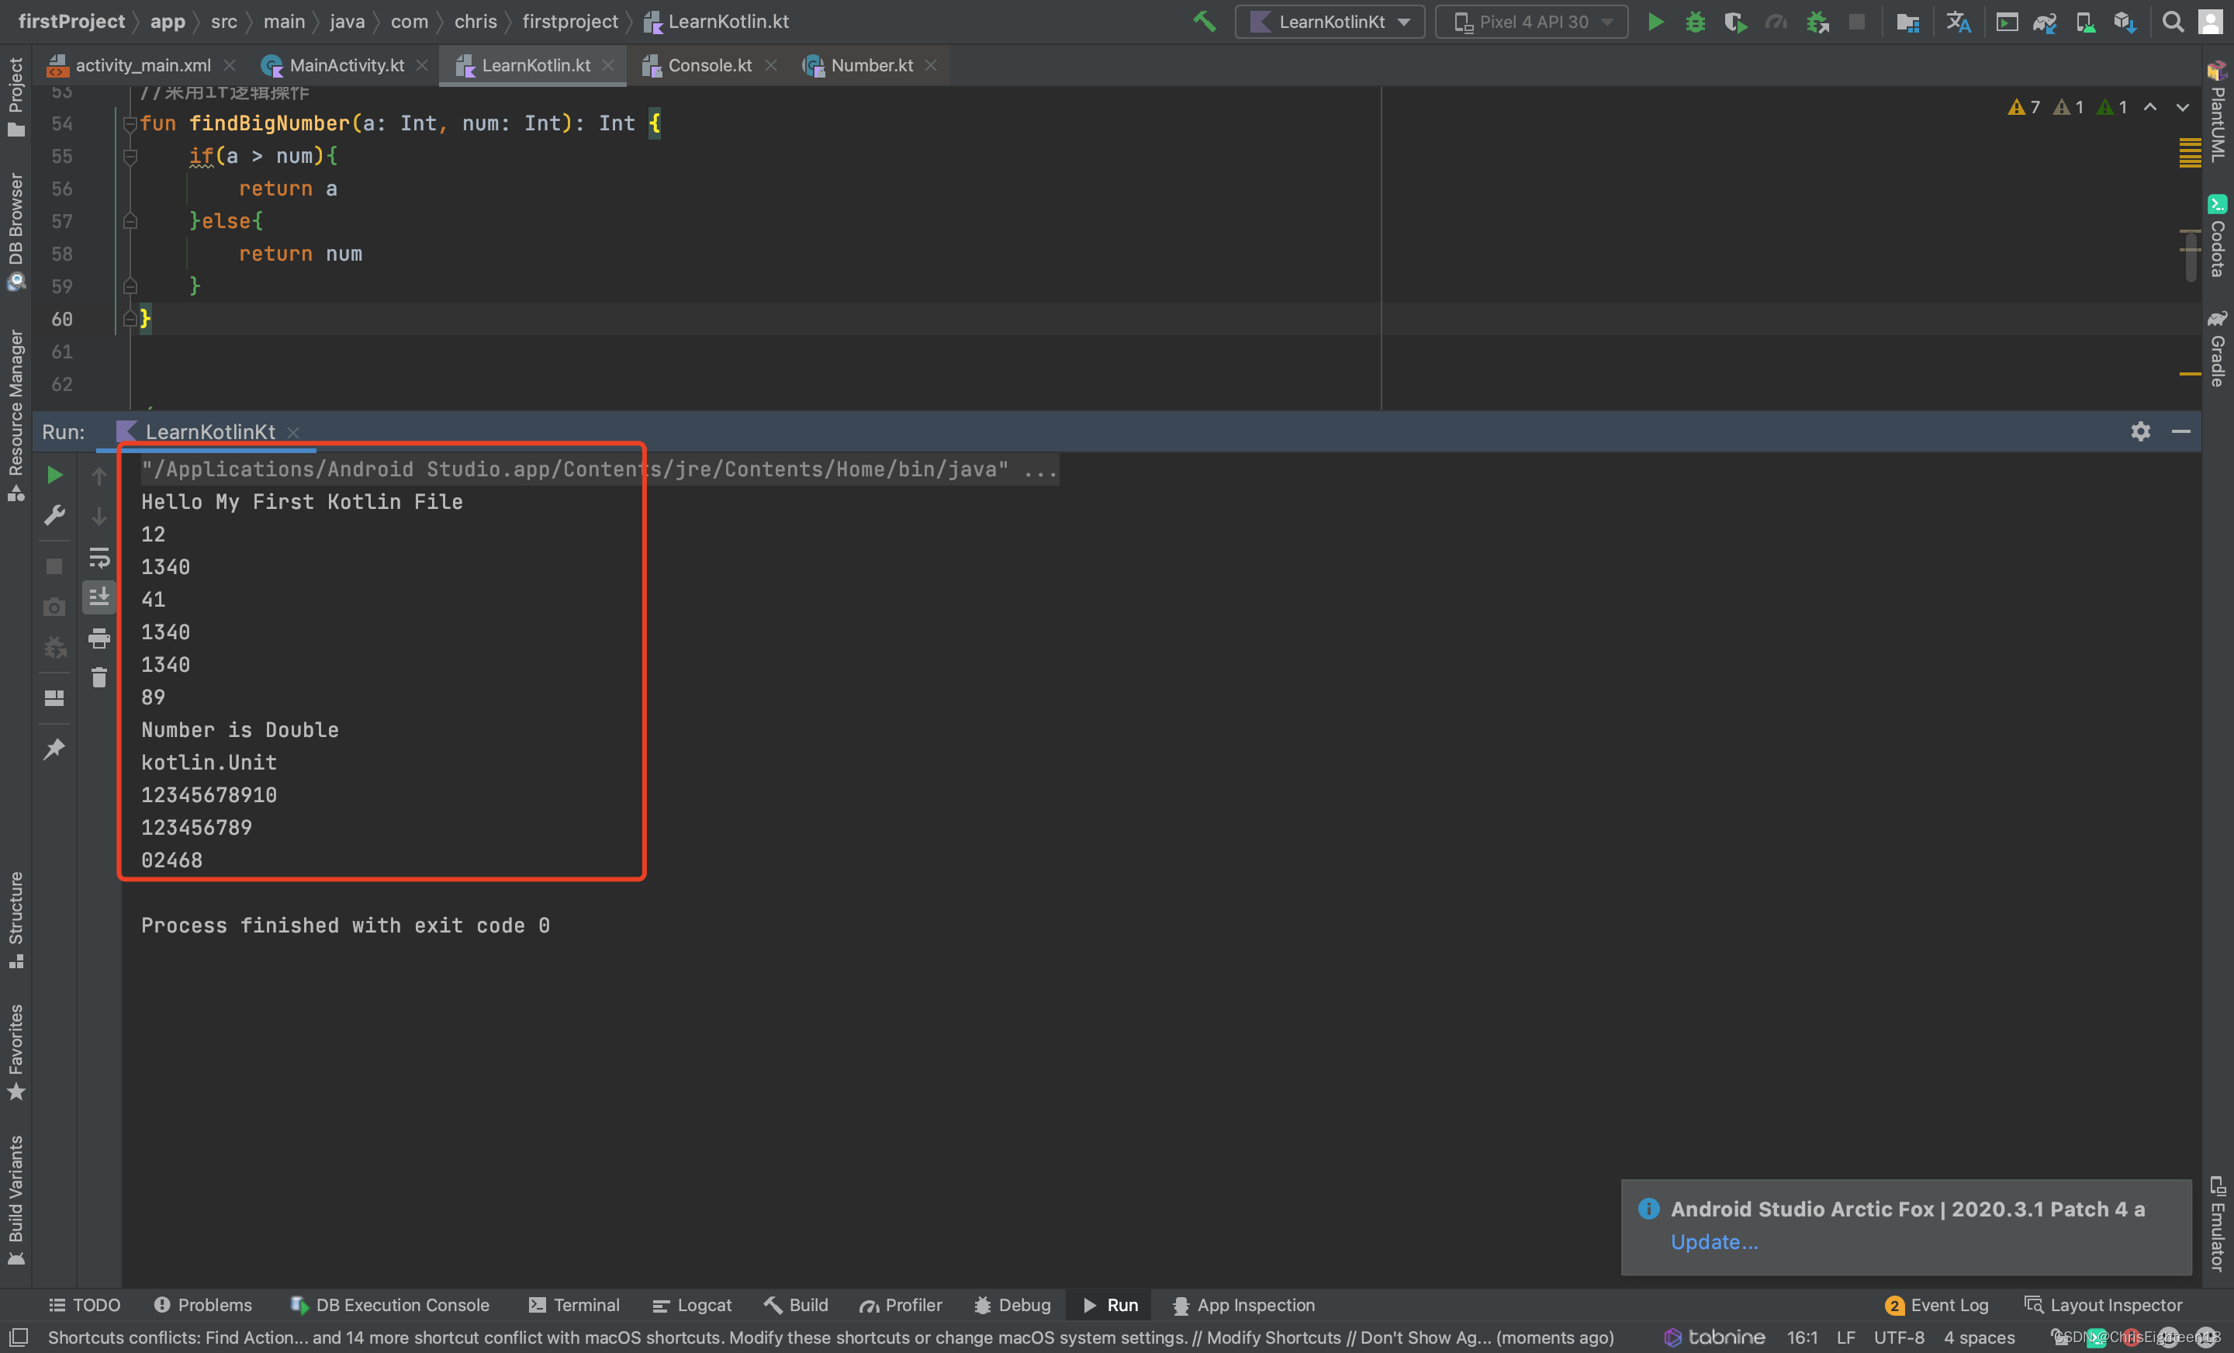2234x1353 pixels.
Task: Toggle soft-wrap in console output
Action: coord(99,557)
